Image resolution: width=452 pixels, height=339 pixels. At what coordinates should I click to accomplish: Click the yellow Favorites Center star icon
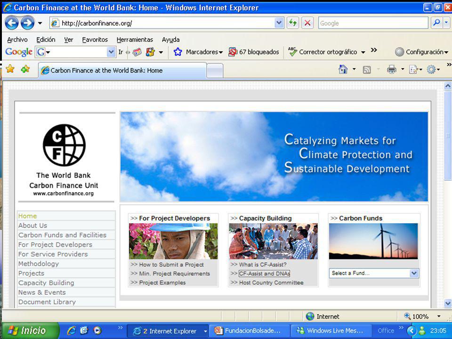(x=10, y=69)
